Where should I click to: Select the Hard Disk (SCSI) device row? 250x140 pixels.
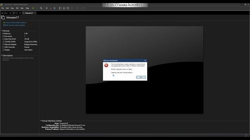(x=20, y=39)
